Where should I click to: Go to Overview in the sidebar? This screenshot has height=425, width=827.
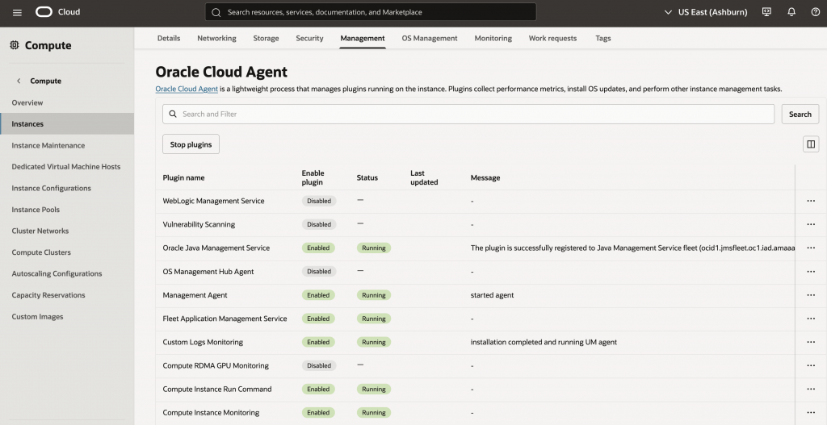[x=27, y=102]
